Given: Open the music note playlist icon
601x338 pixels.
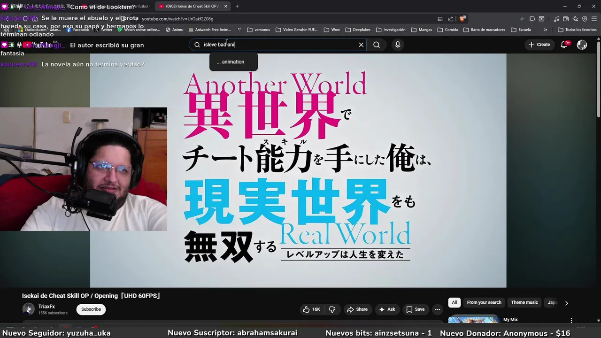Looking at the screenshot, I should 556,19.
